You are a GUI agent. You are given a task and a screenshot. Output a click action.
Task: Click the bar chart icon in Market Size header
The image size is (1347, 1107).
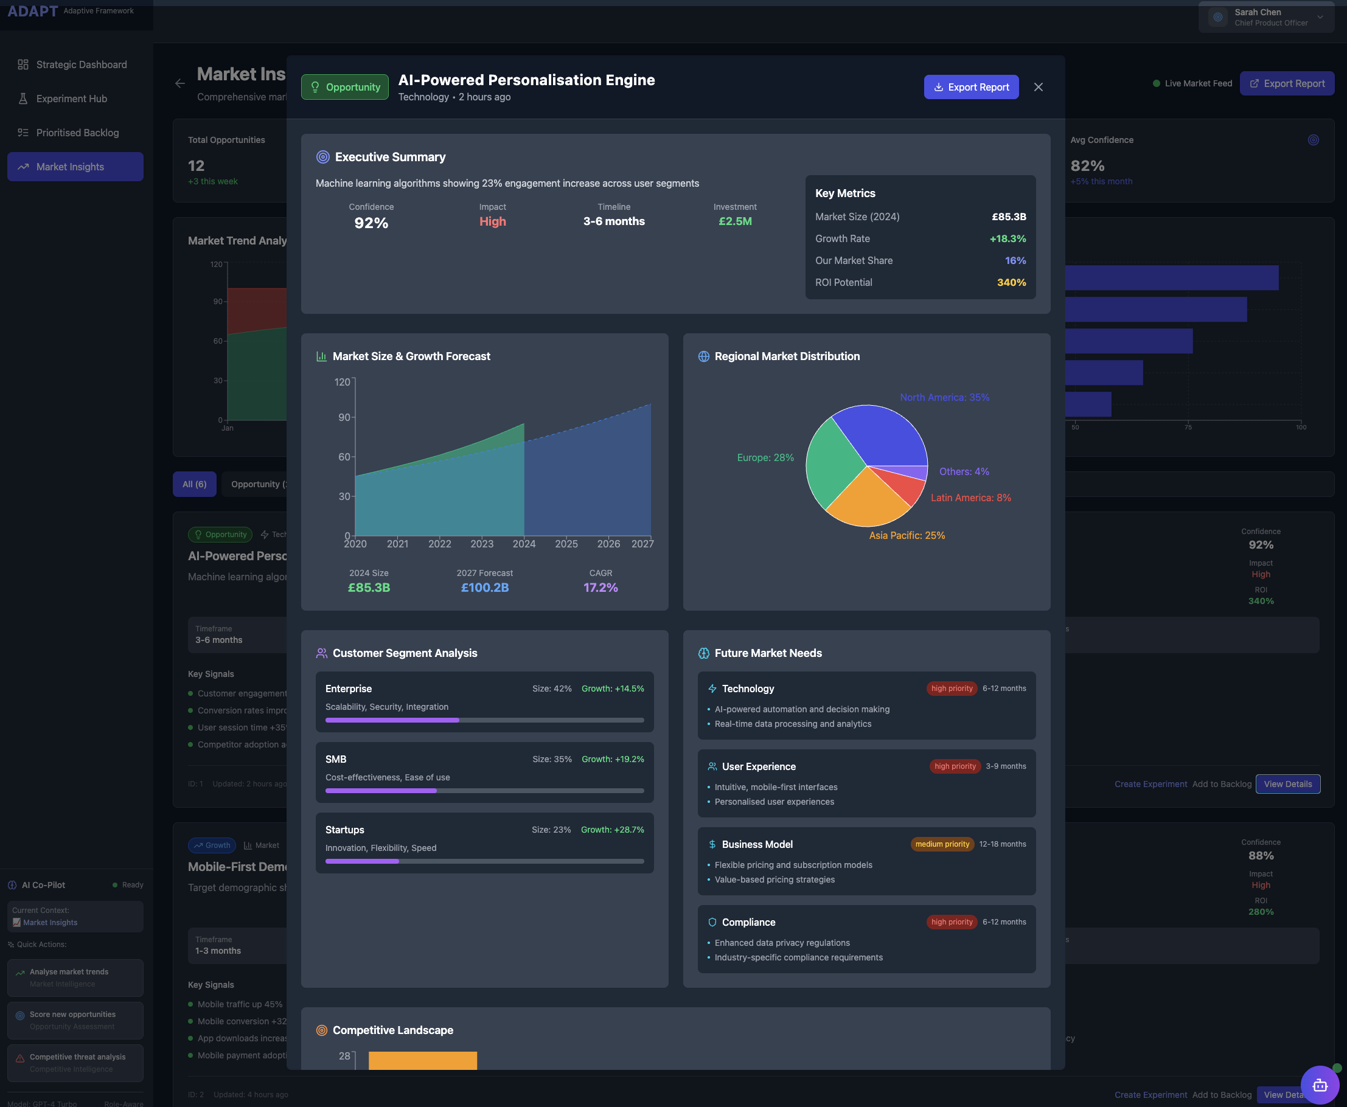click(321, 356)
